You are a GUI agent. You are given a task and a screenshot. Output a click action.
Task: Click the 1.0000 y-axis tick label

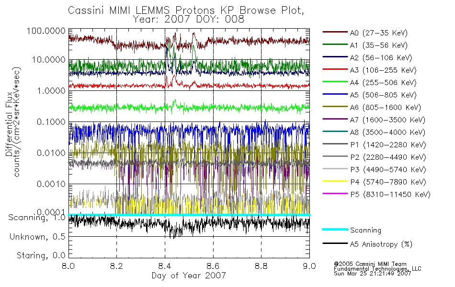click(51, 91)
